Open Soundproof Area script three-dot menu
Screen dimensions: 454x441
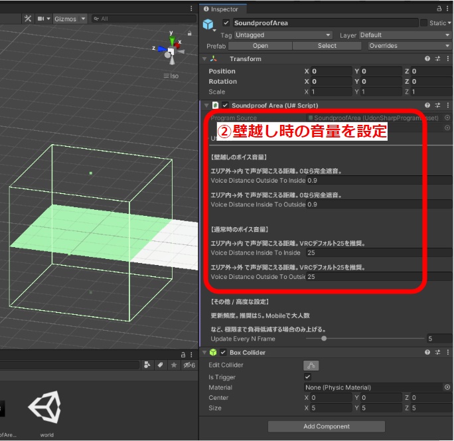[447, 105]
